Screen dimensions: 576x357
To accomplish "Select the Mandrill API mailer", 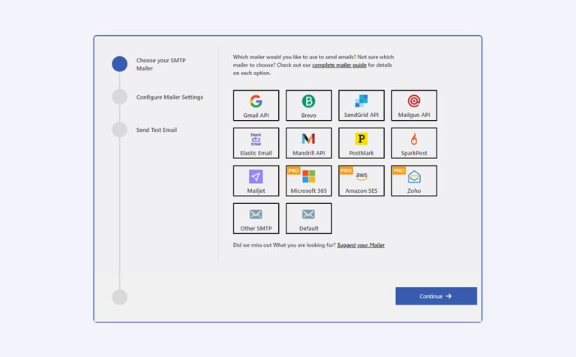I will point(308,143).
